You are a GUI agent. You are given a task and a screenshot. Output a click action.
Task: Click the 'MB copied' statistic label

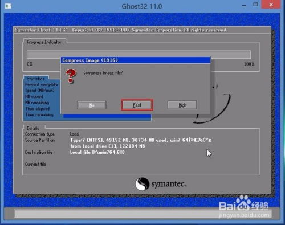point(34,96)
